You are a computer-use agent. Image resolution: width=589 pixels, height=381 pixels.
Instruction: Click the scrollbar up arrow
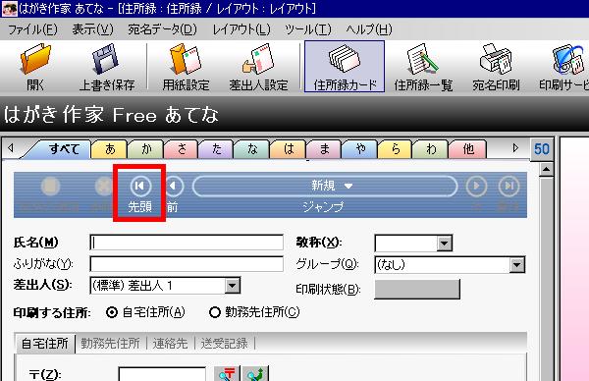(x=546, y=170)
